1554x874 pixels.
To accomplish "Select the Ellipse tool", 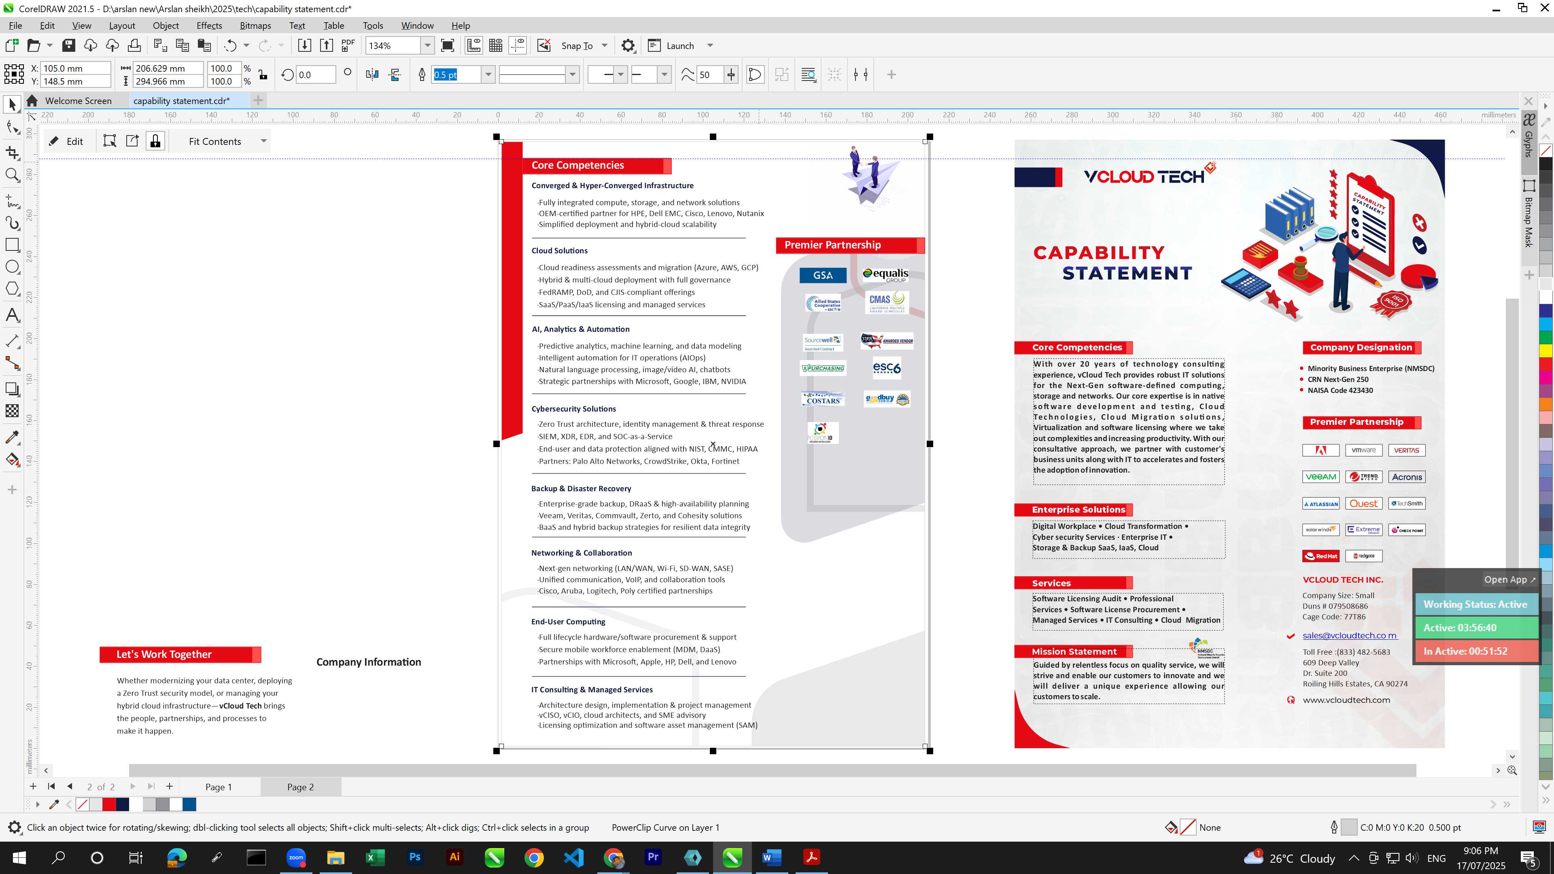I will coord(12,267).
